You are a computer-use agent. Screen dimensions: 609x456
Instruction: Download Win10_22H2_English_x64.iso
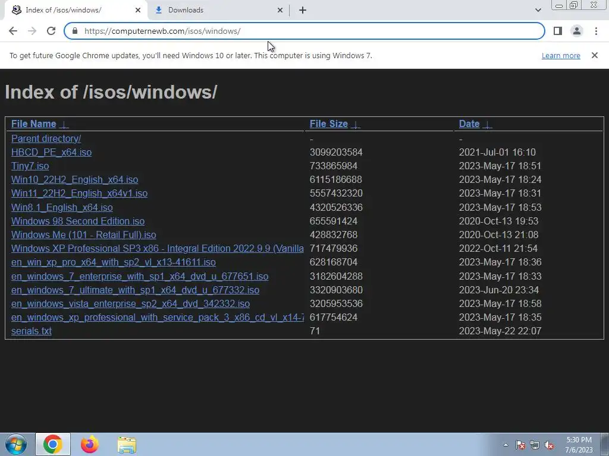pos(74,179)
